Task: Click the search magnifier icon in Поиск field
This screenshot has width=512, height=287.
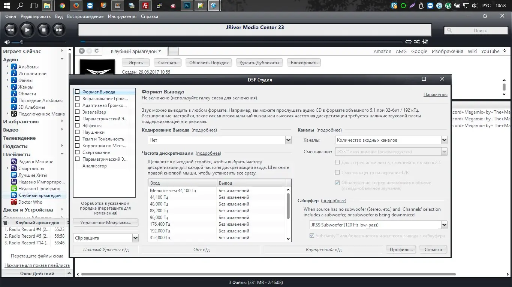Action: (x=450, y=31)
